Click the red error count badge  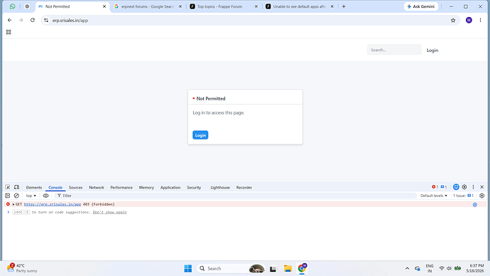tap(435, 187)
